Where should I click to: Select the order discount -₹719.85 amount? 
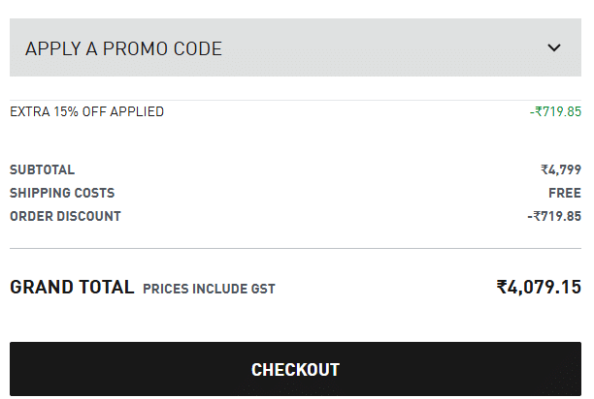click(554, 216)
